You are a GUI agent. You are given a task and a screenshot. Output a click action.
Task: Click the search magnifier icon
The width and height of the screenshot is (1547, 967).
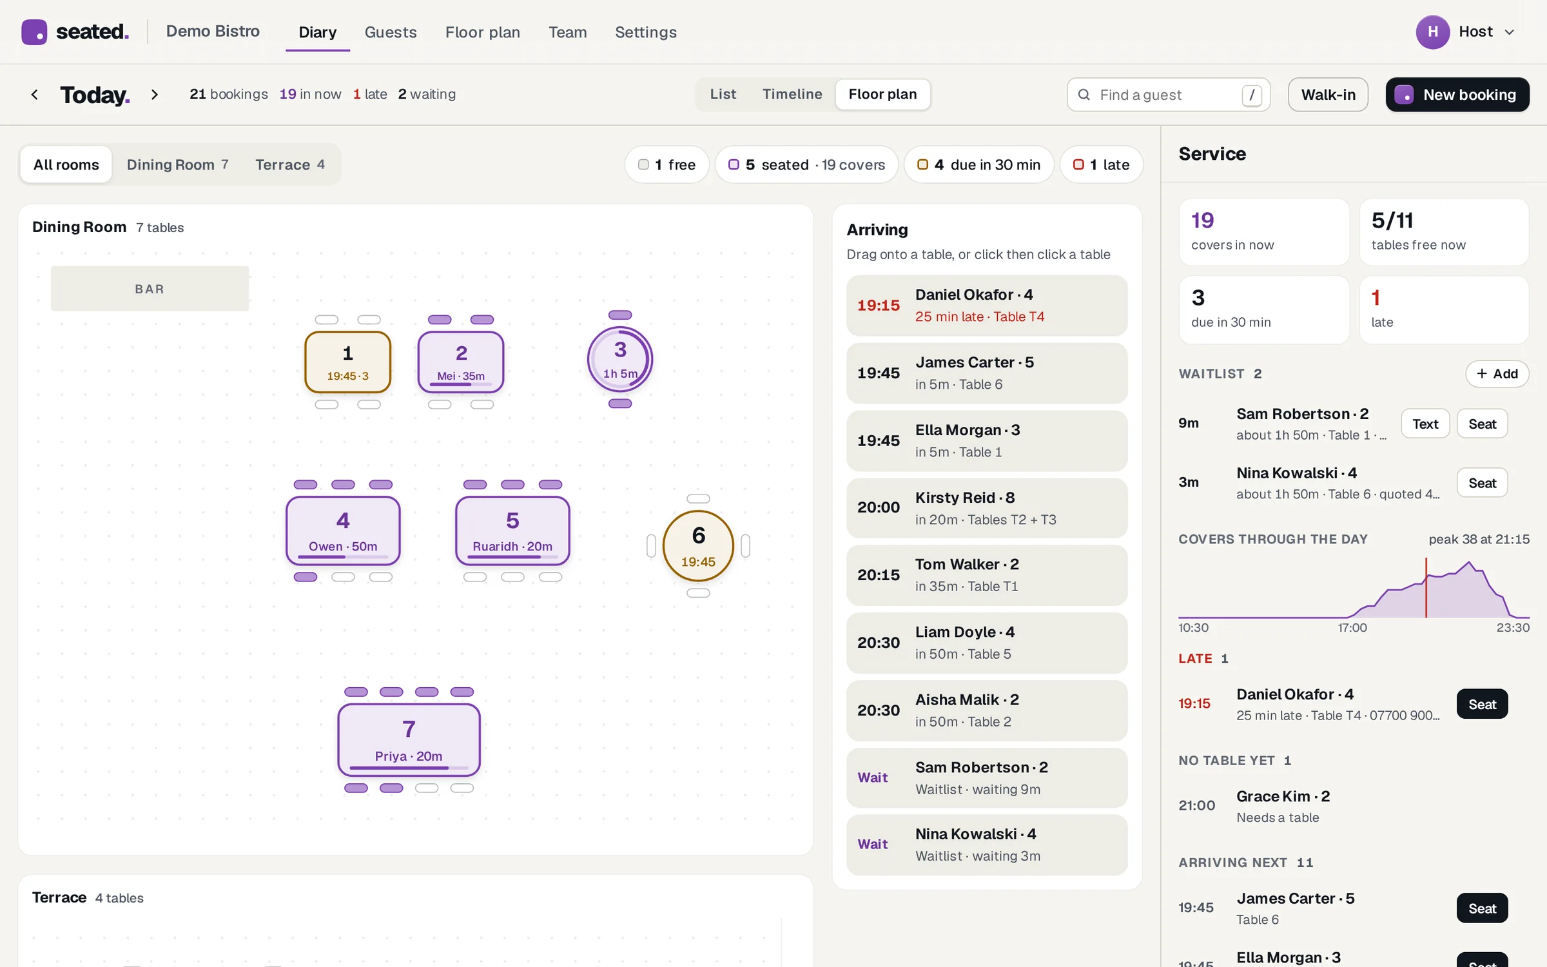click(x=1084, y=95)
